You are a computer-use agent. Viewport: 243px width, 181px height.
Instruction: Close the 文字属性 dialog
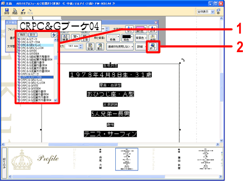(x=156, y=23)
